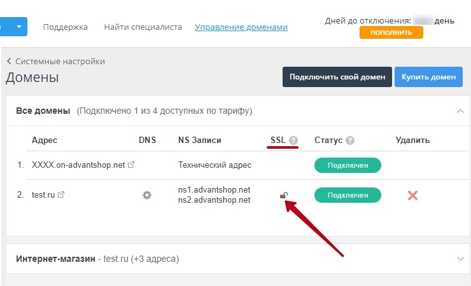
Task: Click the Управление доменами link
Action: click(241, 27)
